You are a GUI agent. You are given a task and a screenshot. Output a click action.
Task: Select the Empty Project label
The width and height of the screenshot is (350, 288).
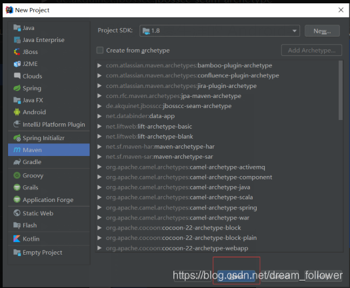(x=43, y=253)
